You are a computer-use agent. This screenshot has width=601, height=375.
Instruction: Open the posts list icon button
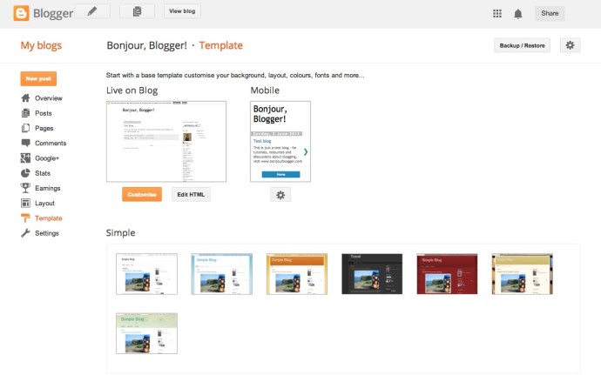click(x=137, y=11)
